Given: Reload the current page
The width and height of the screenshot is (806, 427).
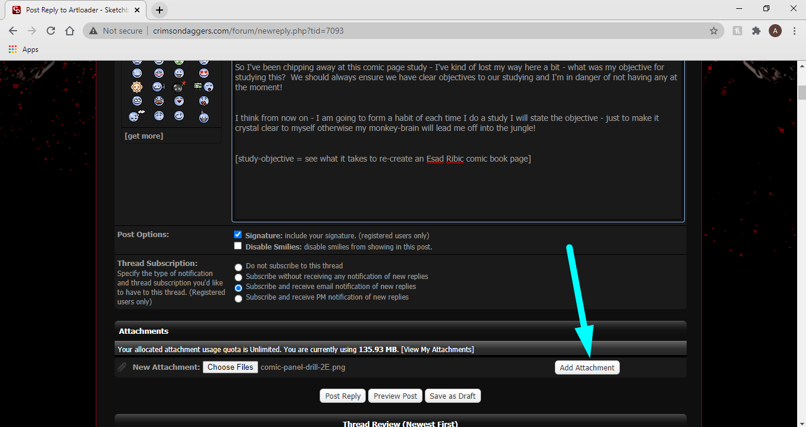Looking at the screenshot, I should pos(51,31).
